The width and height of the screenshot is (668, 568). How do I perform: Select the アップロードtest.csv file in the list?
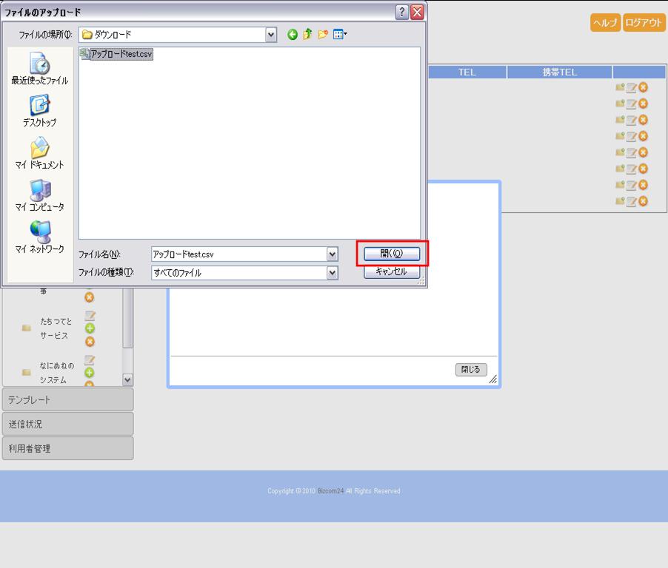click(x=120, y=54)
